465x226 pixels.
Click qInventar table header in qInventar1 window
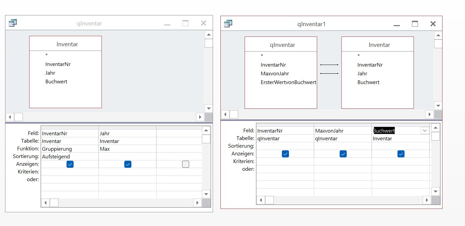pyautogui.click(x=281, y=45)
